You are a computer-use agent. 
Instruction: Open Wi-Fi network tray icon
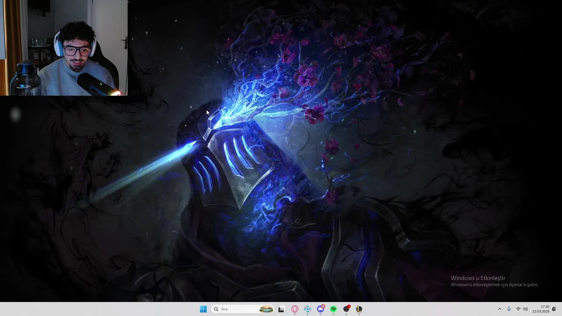(x=518, y=309)
